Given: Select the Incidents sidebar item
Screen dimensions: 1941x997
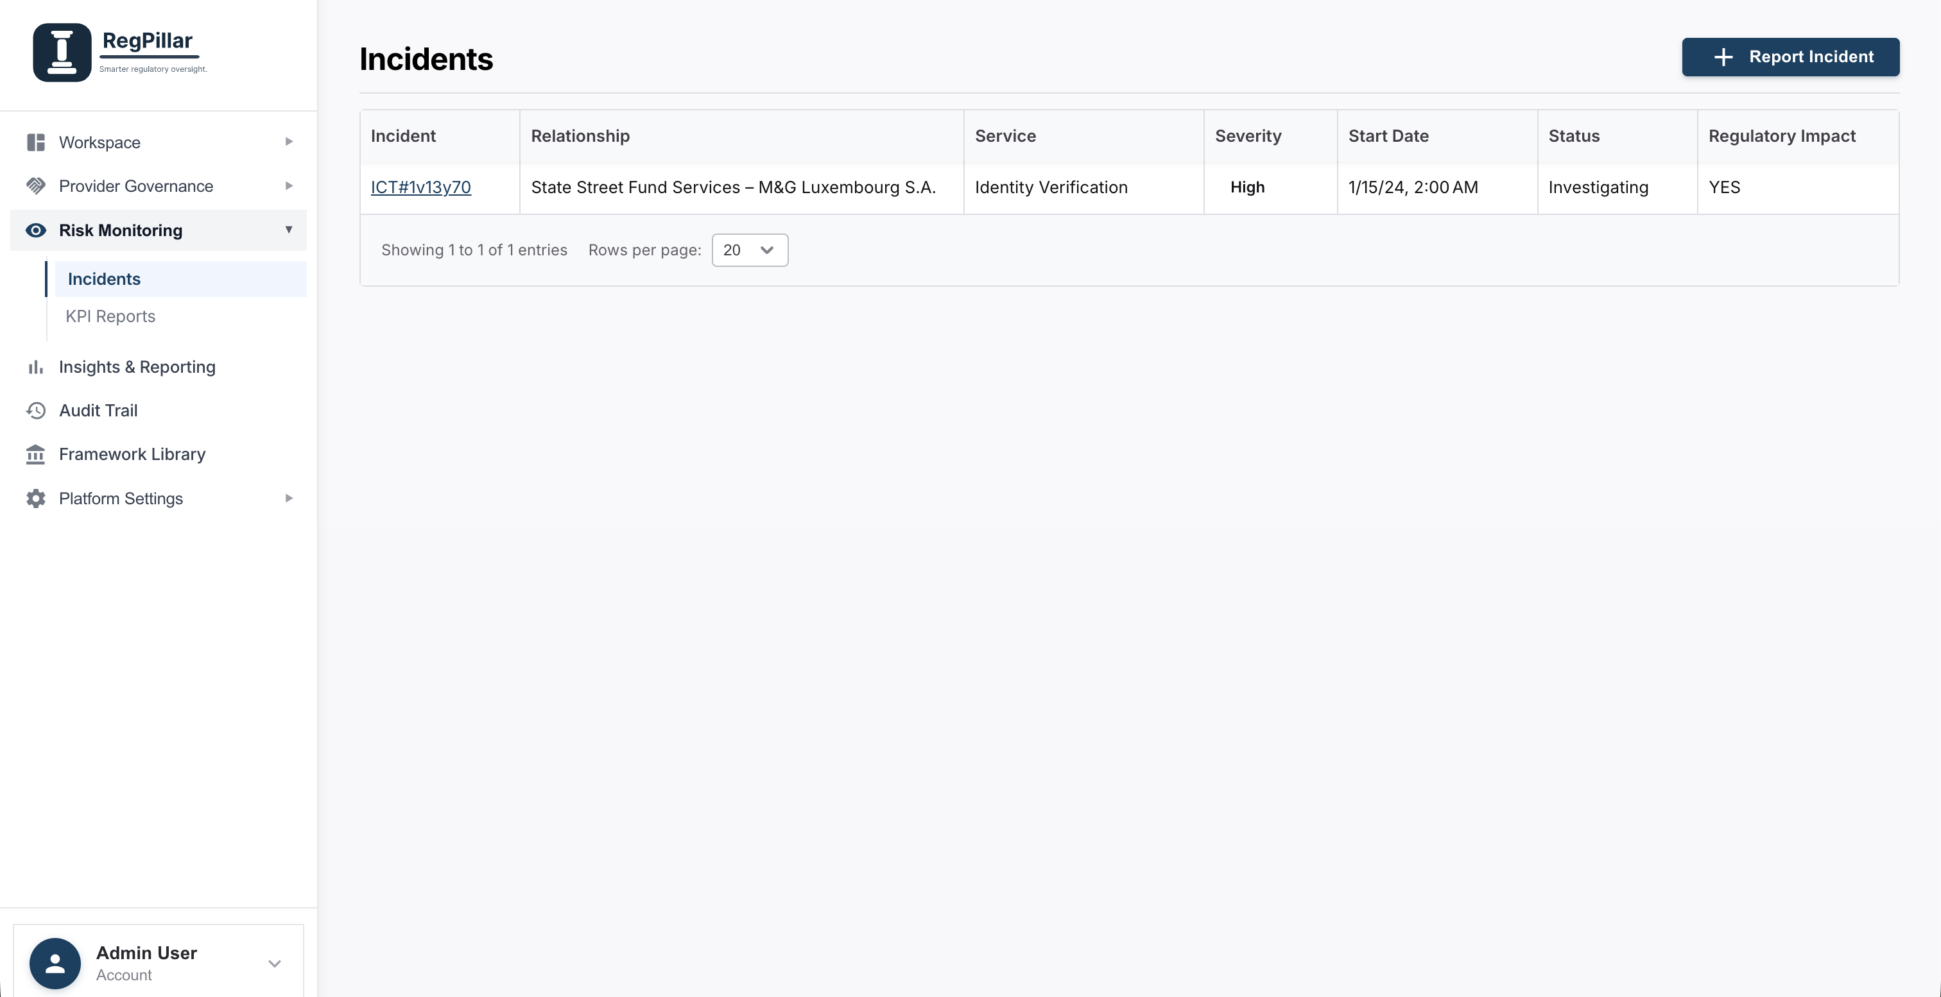Looking at the screenshot, I should tap(104, 278).
